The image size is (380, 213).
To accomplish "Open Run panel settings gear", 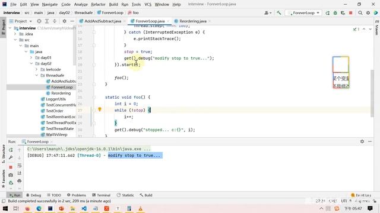I will [x=362, y=141].
